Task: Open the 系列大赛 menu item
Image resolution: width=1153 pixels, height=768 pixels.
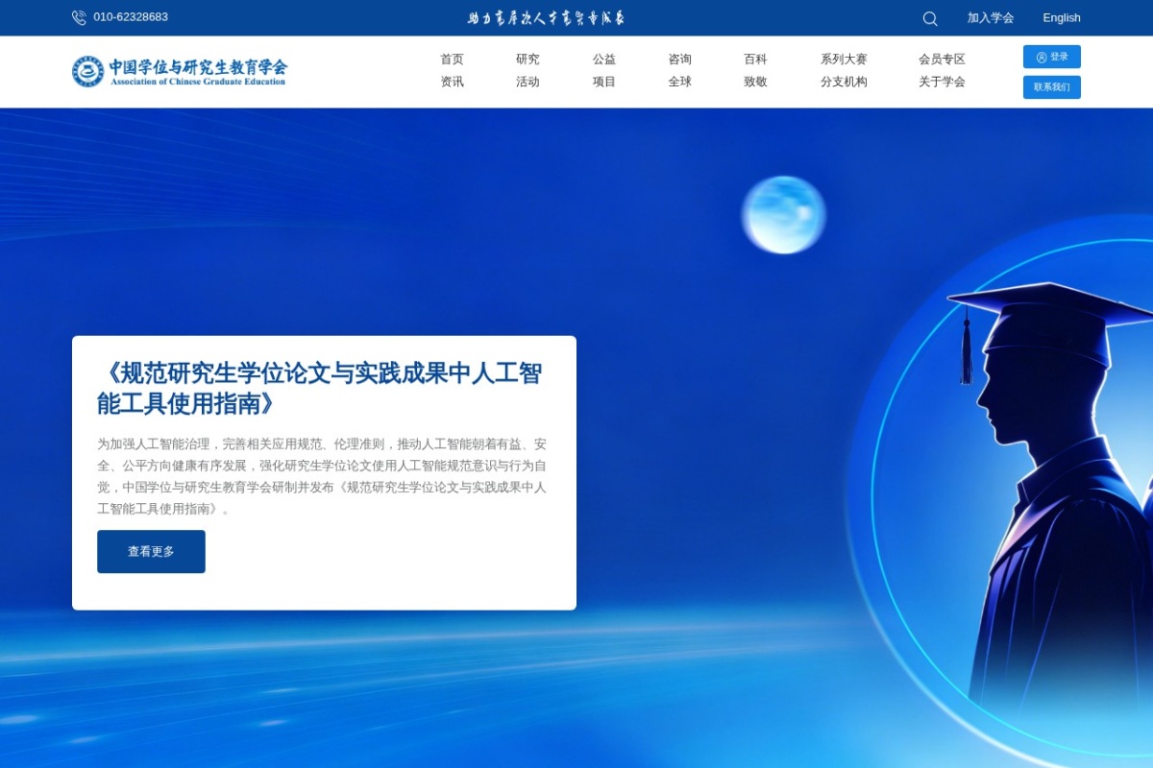Action: [x=844, y=60]
